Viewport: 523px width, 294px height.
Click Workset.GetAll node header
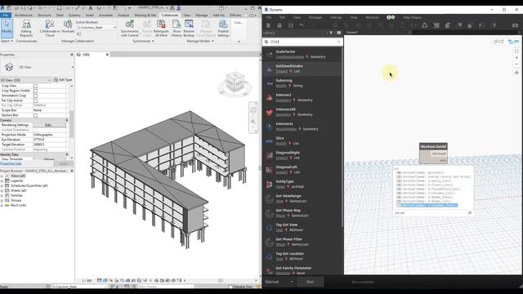[x=433, y=147]
